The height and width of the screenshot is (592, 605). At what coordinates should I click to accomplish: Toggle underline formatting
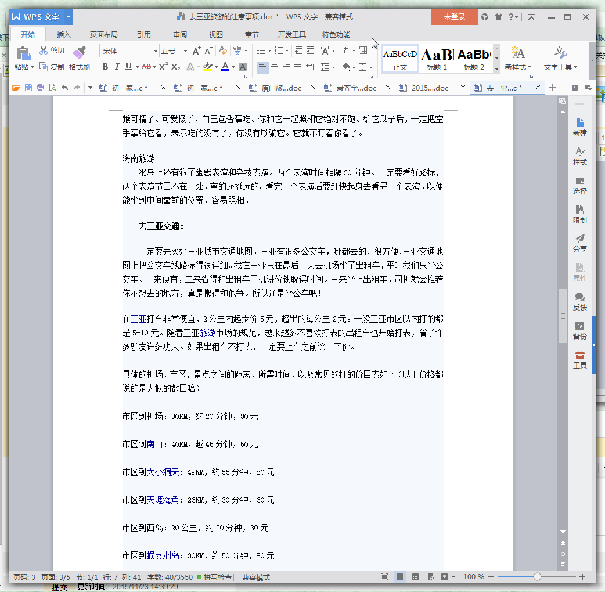coord(128,67)
